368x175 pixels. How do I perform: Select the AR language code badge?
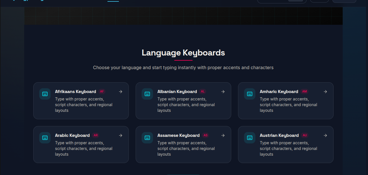[96, 135]
